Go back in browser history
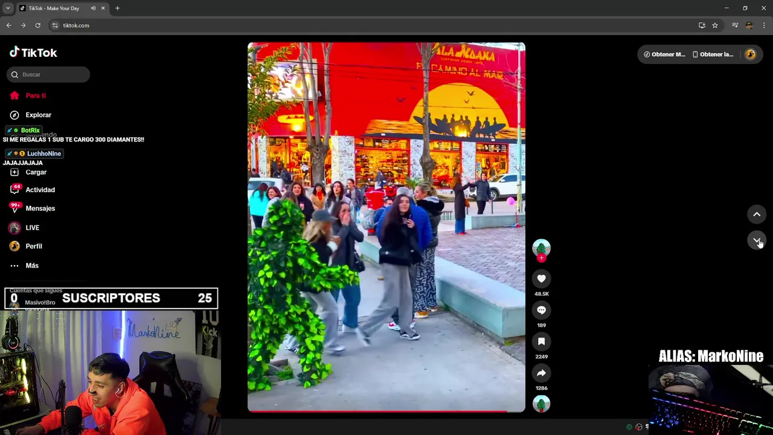 pyautogui.click(x=8, y=25)
